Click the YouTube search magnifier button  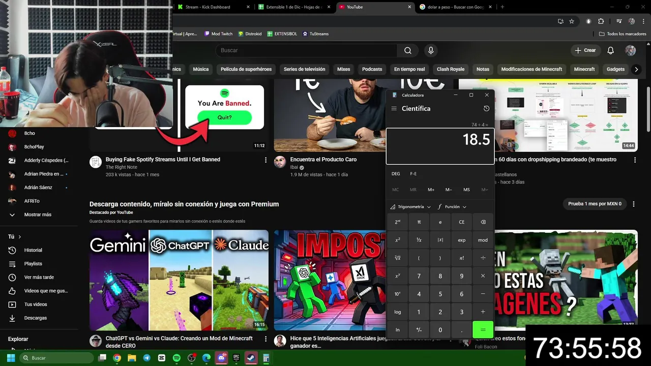pos(408,50)
